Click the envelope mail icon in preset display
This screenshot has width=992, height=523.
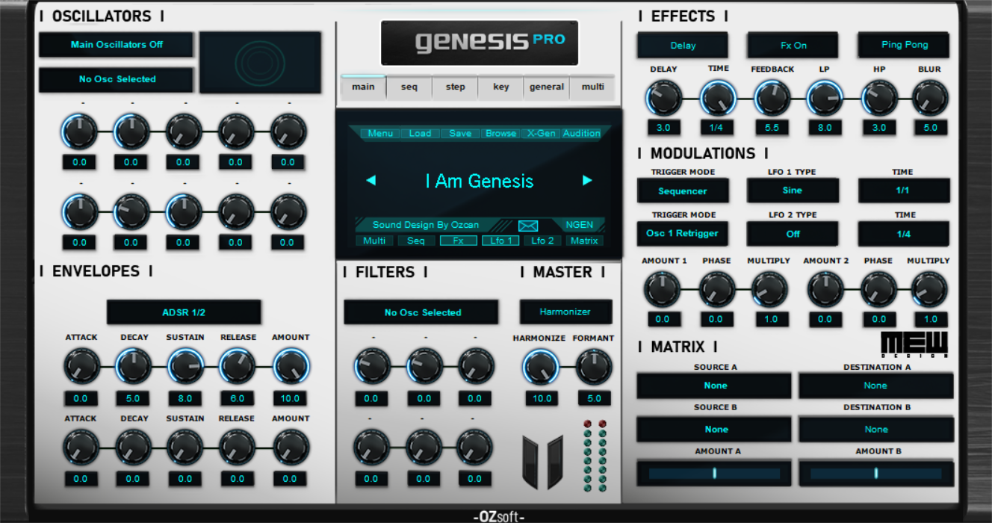[528, 226]
